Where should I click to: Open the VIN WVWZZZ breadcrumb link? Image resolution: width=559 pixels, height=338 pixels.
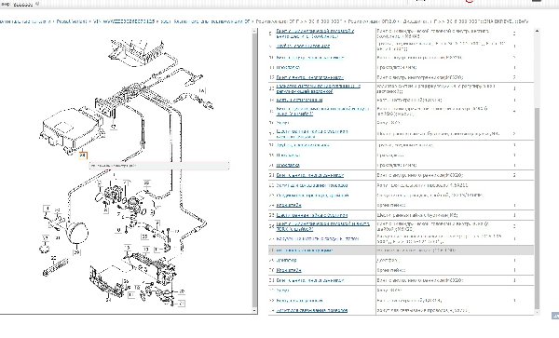124,21
